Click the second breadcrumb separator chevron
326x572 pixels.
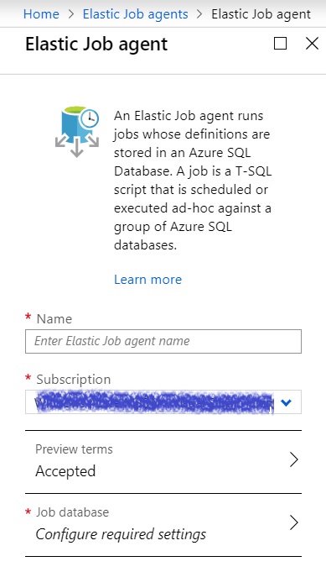tap(199, 14)
